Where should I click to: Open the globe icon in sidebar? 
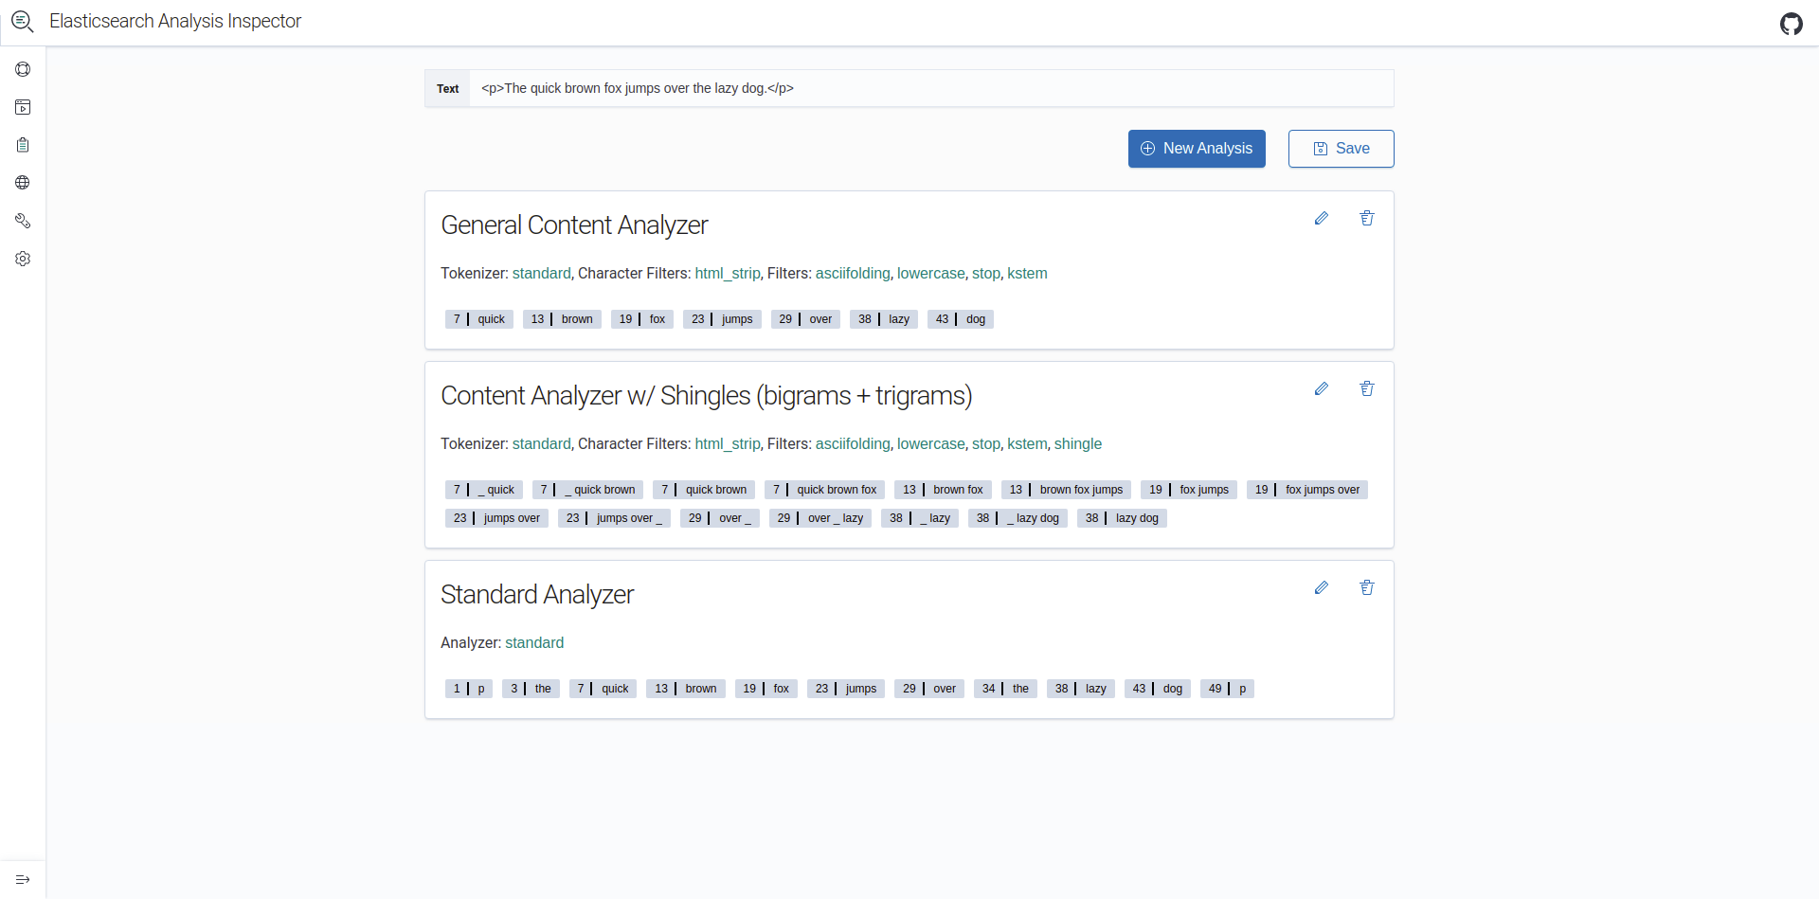[x=23, y=183]
